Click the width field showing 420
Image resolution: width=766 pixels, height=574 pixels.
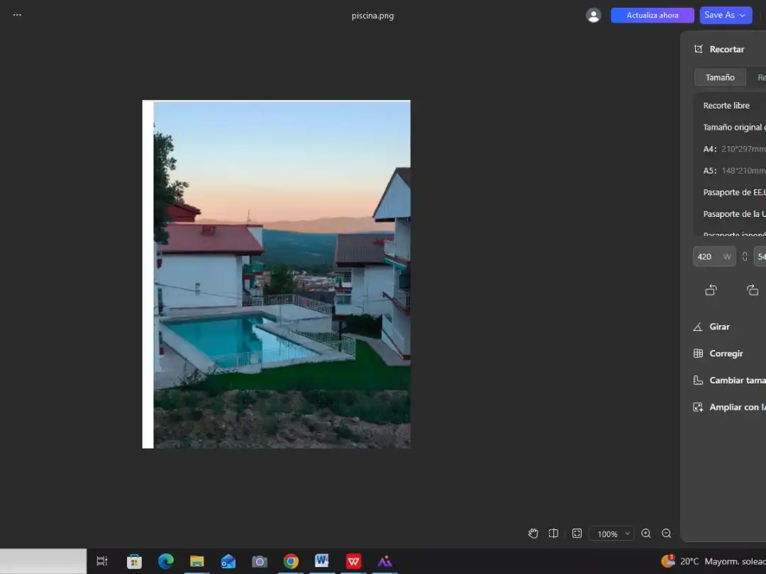(x=714, y=257)
